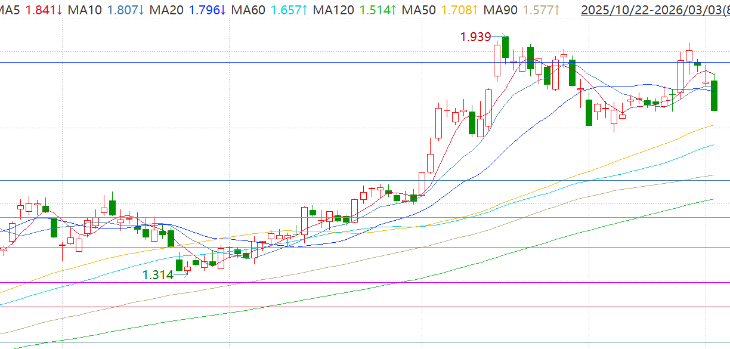This screenshot has height=349, width=730.
Task: Click the red horizontal line near chart bottom
Action: [358, 307]
